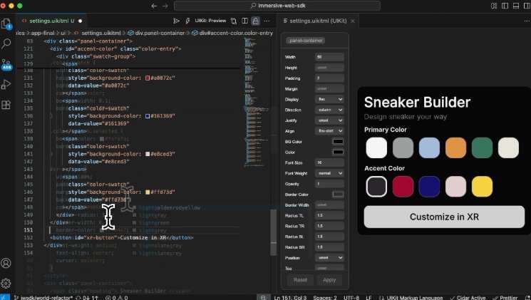The image size is (531, 300).
Task: Open the Direction dropdown set to column
Action: tap(329, 110)
